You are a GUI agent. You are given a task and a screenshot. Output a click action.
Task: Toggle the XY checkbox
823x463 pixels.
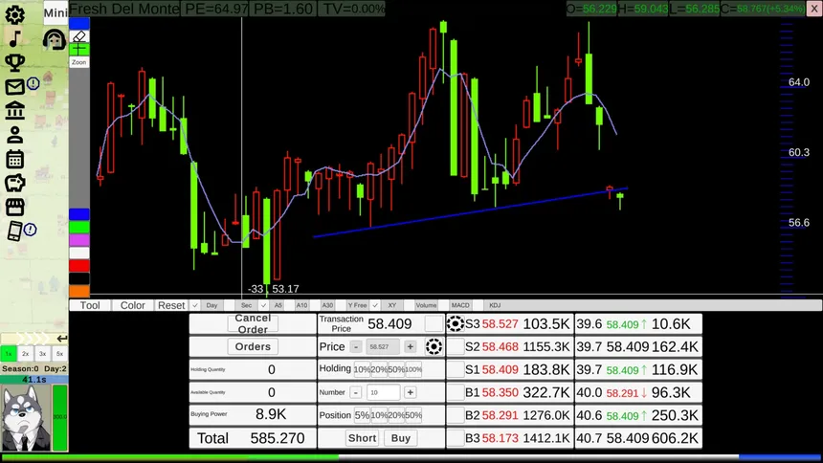click(375, 305)
